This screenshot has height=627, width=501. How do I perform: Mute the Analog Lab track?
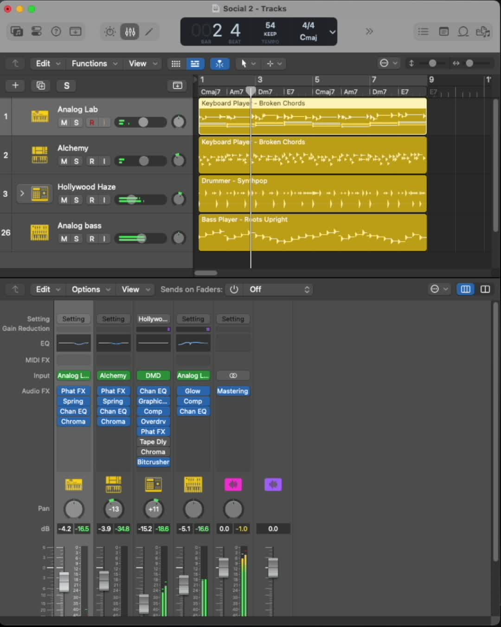[x=64, y=123]
